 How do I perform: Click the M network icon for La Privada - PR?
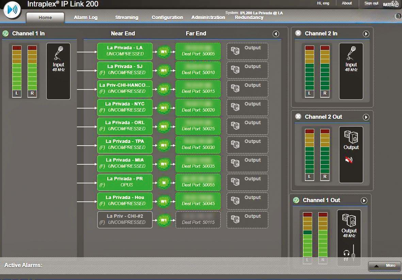[164, 183]
